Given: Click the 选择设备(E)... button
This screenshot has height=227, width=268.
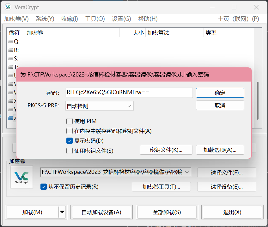Looking at the screenshot, I should click(227, 187).
